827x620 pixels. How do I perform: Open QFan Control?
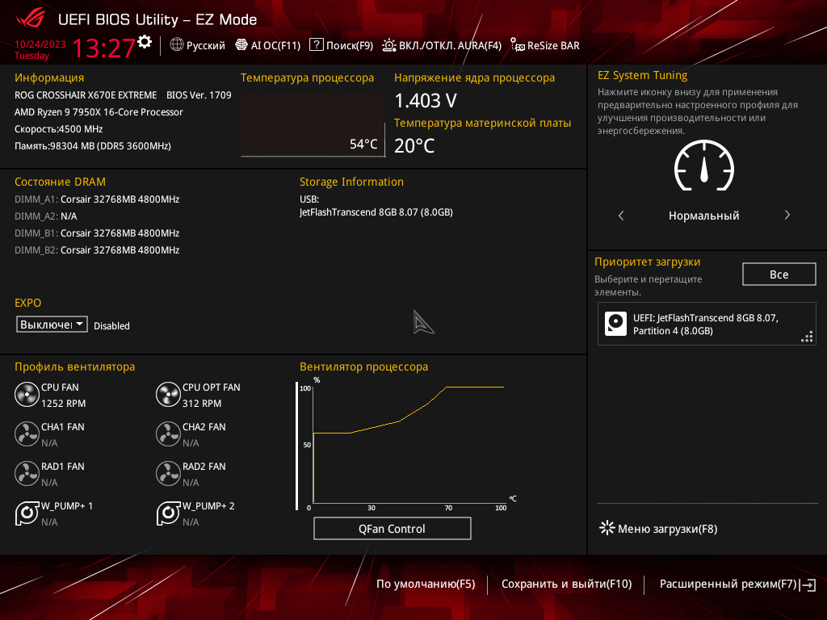(x=392, y=528)
